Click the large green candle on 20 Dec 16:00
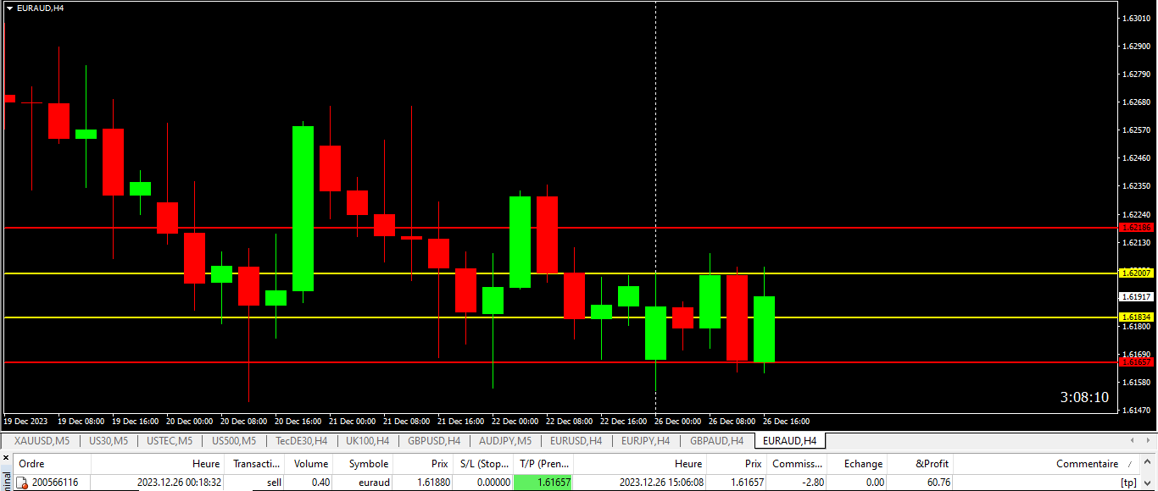 [x=303, y=208]
